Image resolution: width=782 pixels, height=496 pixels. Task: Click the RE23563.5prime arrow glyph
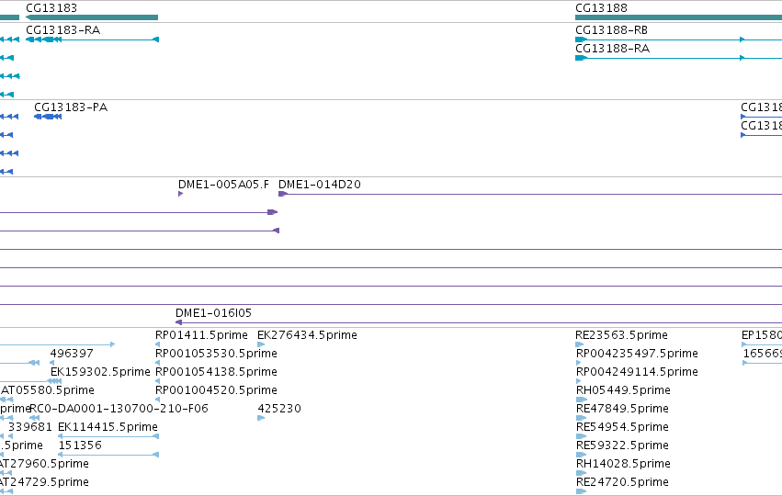(580, 344)
